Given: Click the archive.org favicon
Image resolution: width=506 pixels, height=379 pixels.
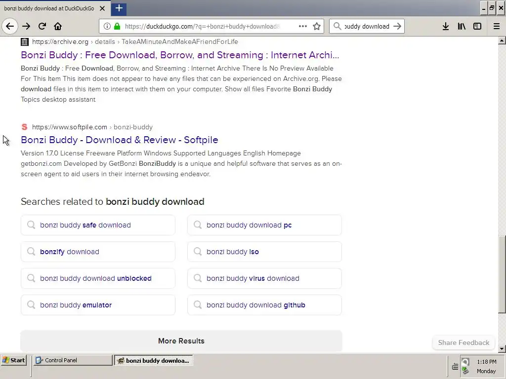Looking at the screenshot, I should (x=25, y=42).
